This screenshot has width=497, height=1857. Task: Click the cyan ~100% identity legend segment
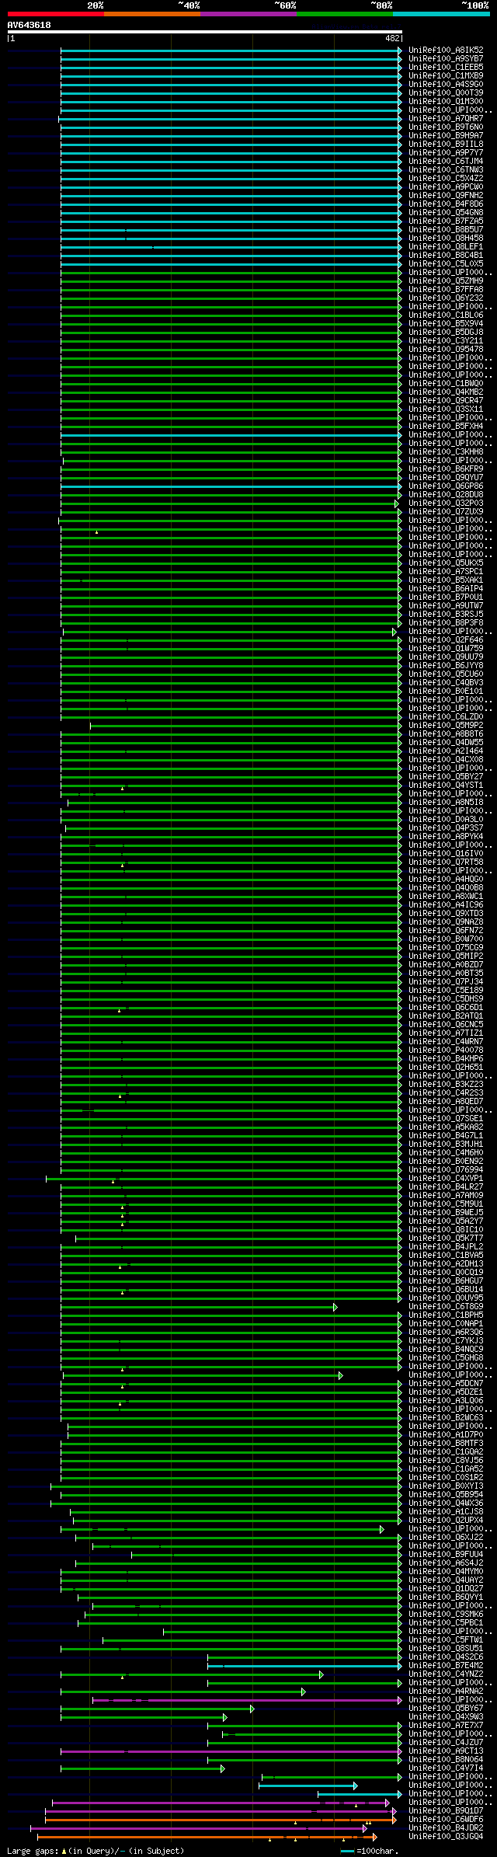[x=440, y=14]
